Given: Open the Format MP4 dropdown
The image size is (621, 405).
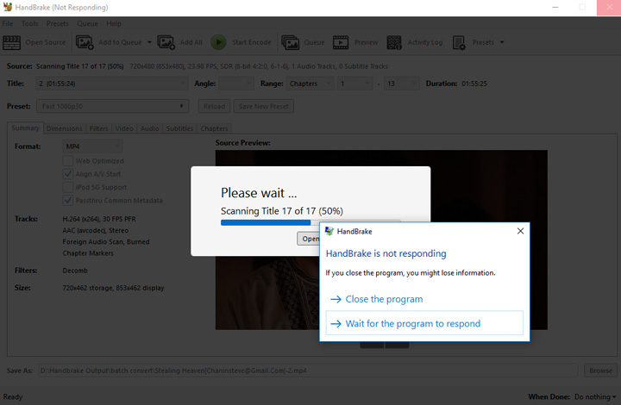Looking at the screenshot, I should click(92, 146).
